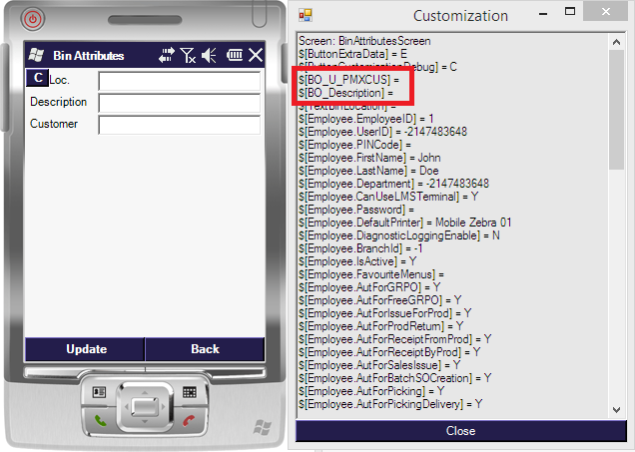The image size is (635, 452).
Task: Tap the Back button
Action: [205, 349]
